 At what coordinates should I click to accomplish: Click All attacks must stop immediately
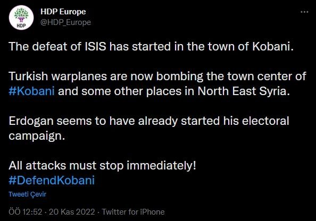(x=102, y=166)
